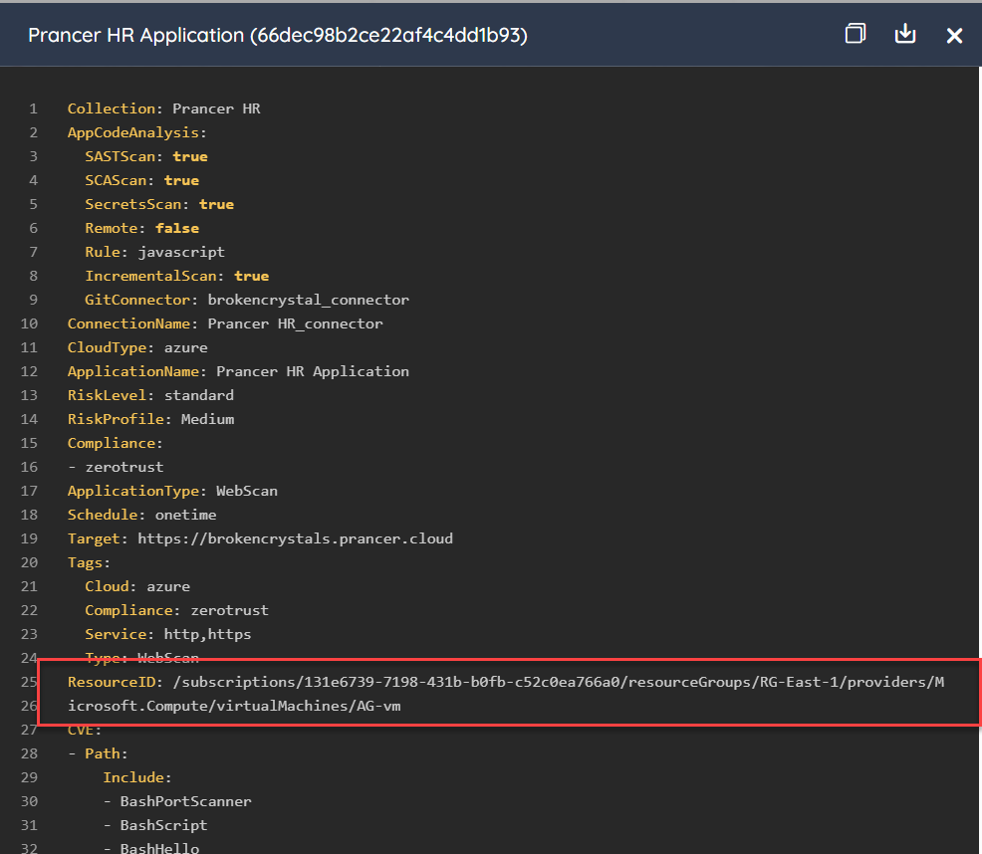The height and width of the screenshot is (854, 982).
Task: Click '- BashScript' entry
Action: 155,824
